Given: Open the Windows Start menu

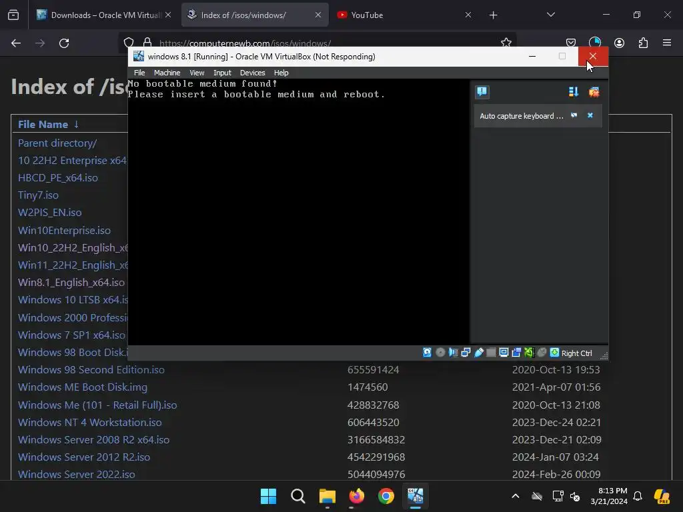Looking at the screenshot, I should click(x=268, y=496).
